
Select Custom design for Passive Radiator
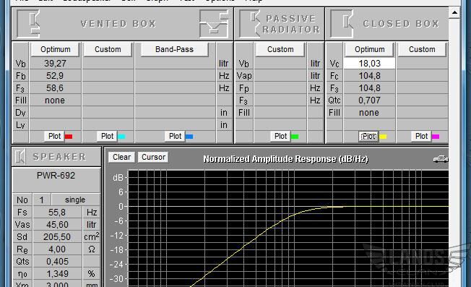[280, 49]
